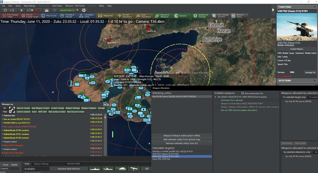Click the Weapon Release Authorization (WRA) button
This screenshot has height=173, width=318.
point(182,135)
